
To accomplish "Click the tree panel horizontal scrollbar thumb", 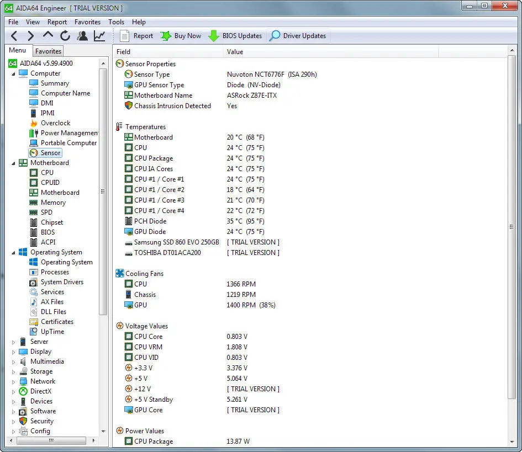I will tap(51, 440).
